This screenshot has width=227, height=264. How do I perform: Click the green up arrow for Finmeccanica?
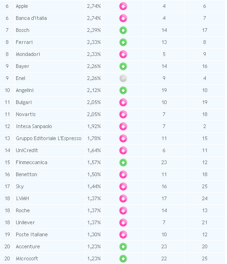tap(123, 162)
